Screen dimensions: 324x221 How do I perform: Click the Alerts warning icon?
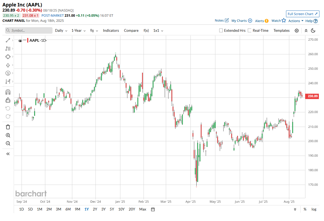[266, 21]
